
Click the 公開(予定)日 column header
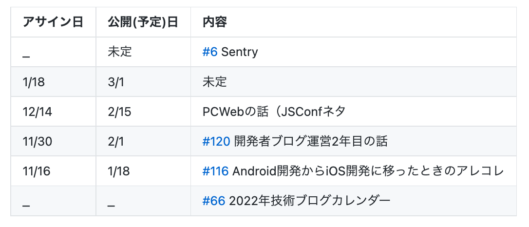tap(143, 22)
